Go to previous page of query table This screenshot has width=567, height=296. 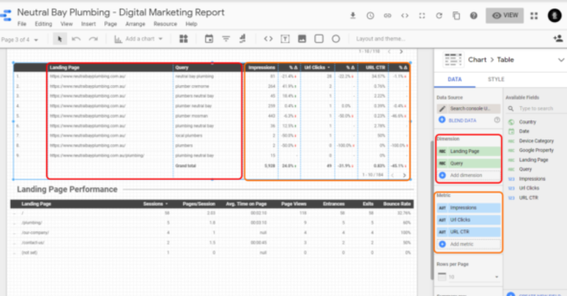point(392,175)
